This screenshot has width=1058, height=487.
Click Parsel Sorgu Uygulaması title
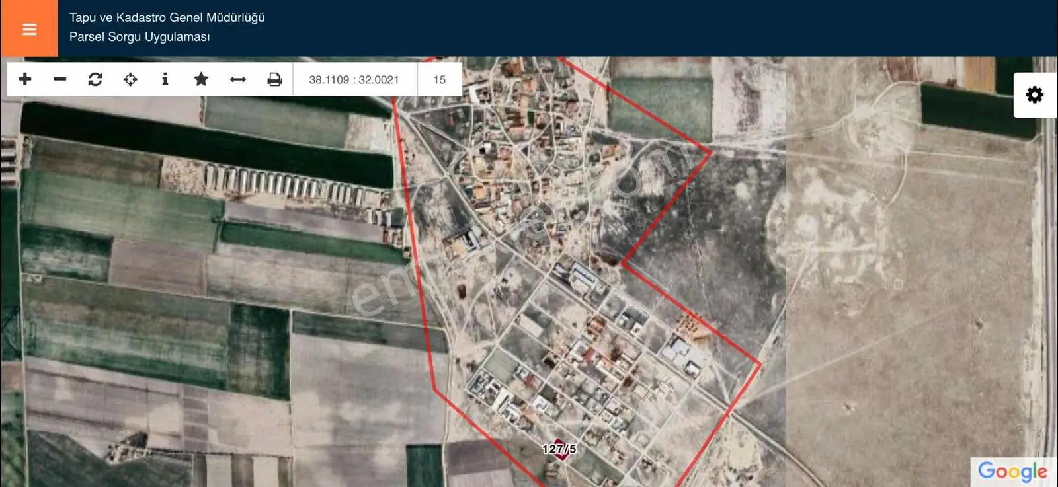[x=140, y=37]
